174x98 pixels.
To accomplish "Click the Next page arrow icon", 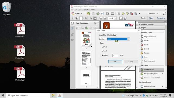I will (77, 18).
